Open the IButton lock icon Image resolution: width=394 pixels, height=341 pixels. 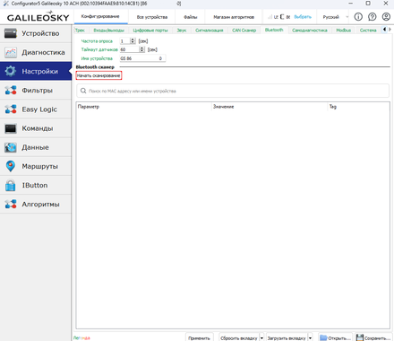[x=11, y=185]
